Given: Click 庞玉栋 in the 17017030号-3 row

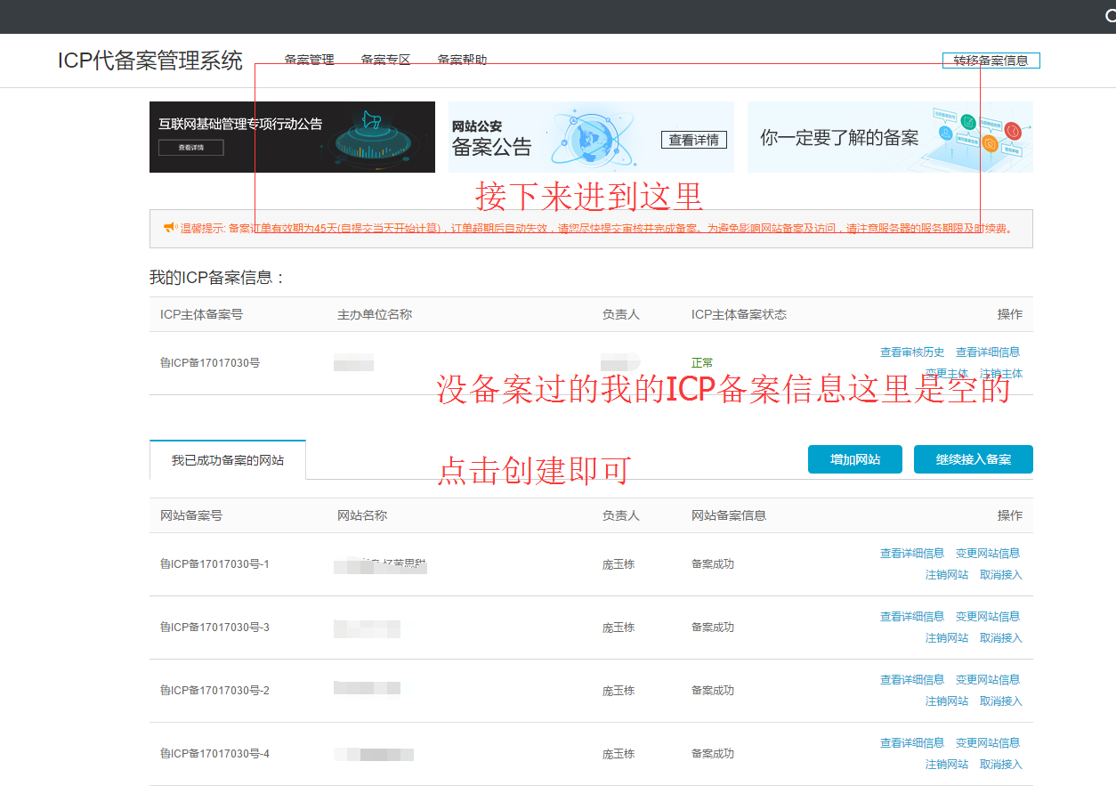Looking at the screenshot, I should (619, 628).
